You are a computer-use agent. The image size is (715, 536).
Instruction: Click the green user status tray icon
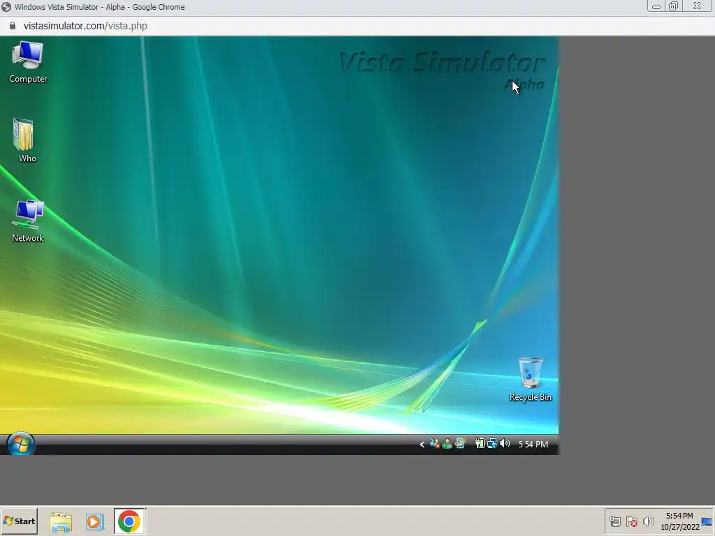click(x=448, y=443)
